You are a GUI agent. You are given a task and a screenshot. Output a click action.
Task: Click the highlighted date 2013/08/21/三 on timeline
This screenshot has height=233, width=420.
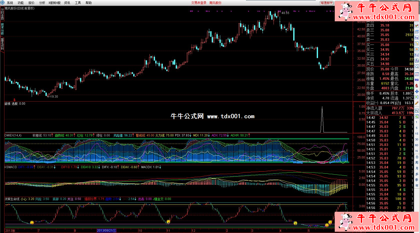106,230
